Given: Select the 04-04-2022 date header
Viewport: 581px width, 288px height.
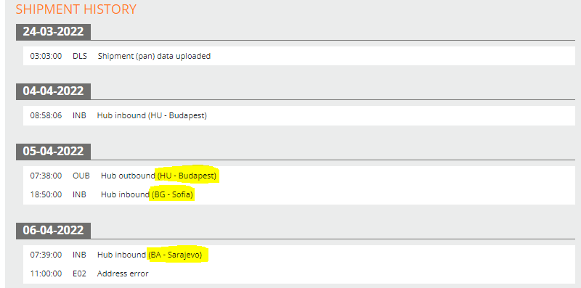Looking at the screenshot, I should (53, 91).
